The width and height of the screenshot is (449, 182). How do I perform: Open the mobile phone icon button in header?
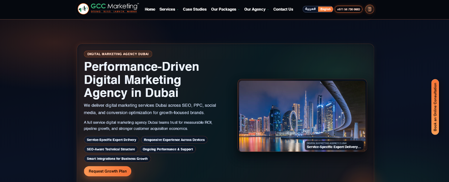[x=370, y=9]
